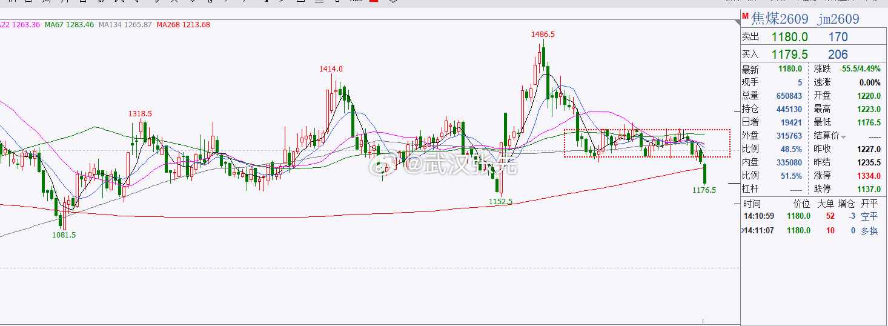888x326 pixels.
Task: Click the 1176.5 latest low label on chart
Action: (x=704, y=190)
